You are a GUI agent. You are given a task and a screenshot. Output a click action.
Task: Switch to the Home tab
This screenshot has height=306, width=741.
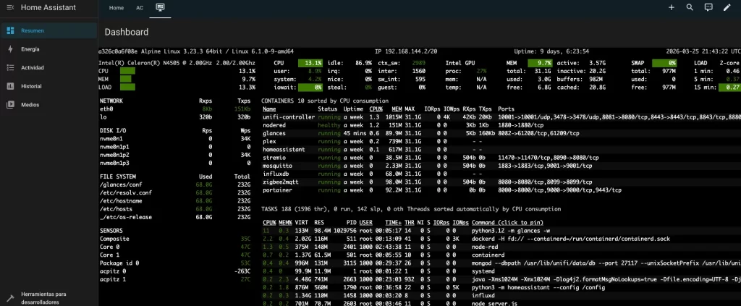coord(116,7)
